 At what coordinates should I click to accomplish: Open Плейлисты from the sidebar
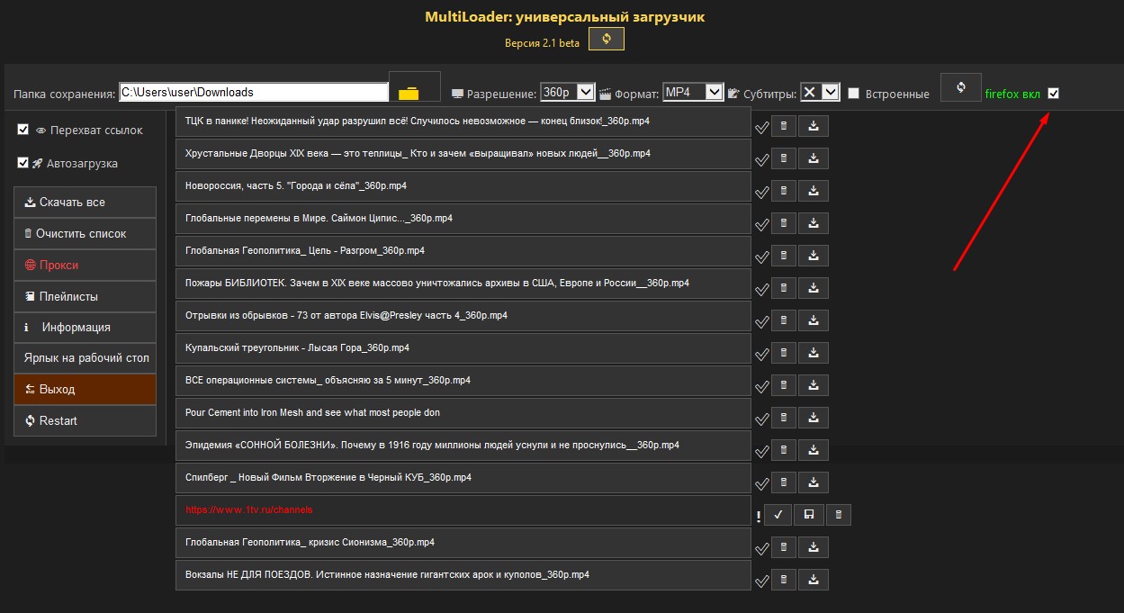point(85,296)
